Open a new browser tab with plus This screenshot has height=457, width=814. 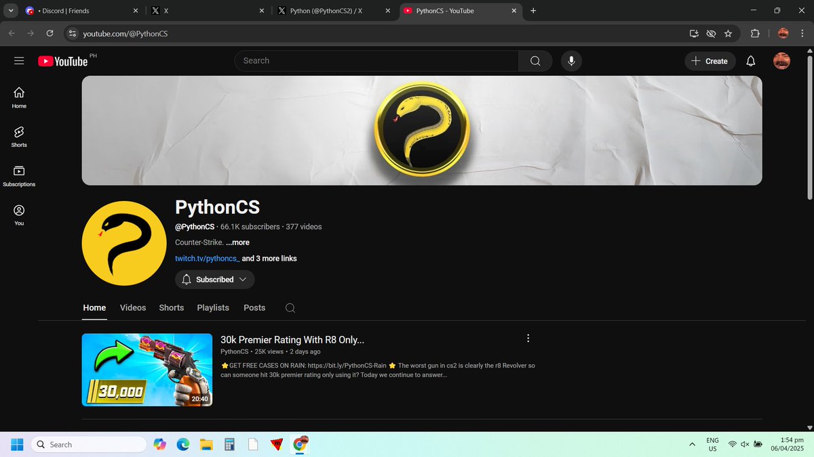point(533,11)
